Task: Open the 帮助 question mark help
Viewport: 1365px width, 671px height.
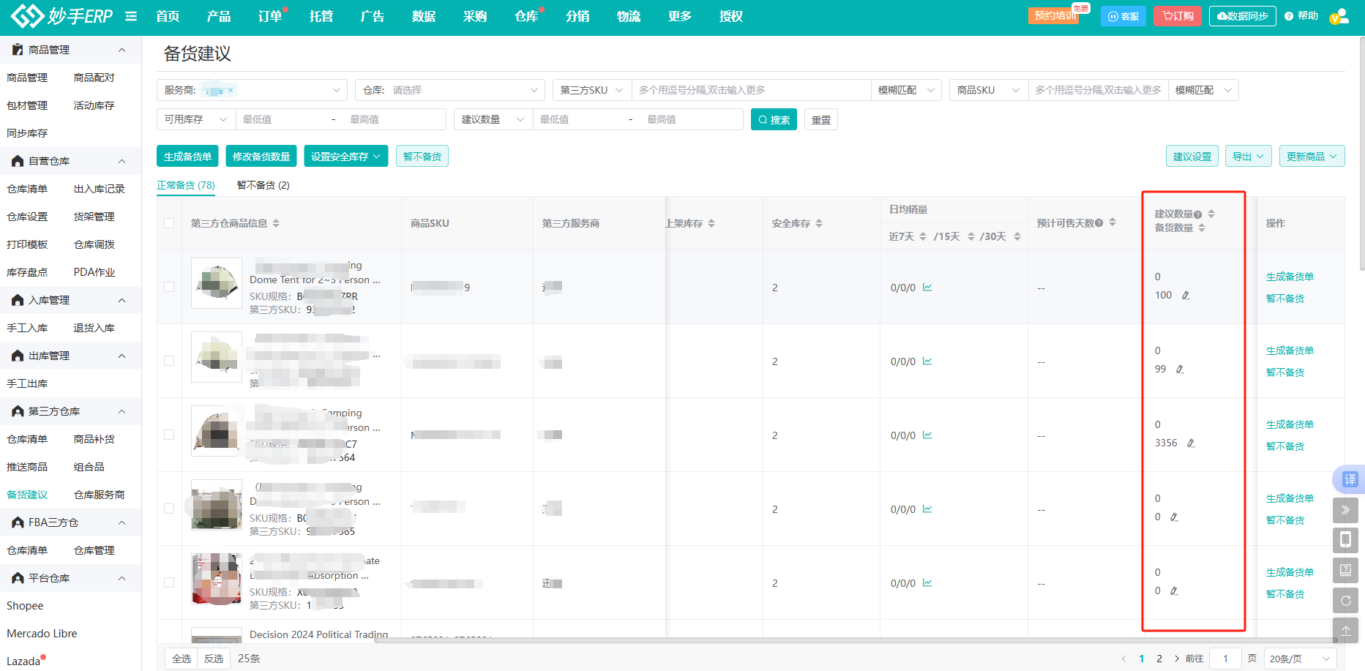Action: tap(1301, 16)
